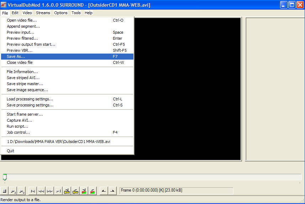Choose Save striped AVI entry
This screenshot has width=305, height=204.
[67, 78]
